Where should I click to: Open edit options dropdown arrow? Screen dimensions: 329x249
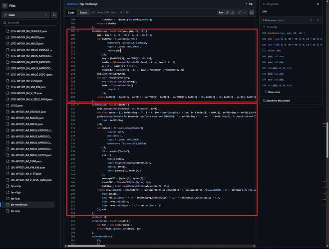click(245, 12)
